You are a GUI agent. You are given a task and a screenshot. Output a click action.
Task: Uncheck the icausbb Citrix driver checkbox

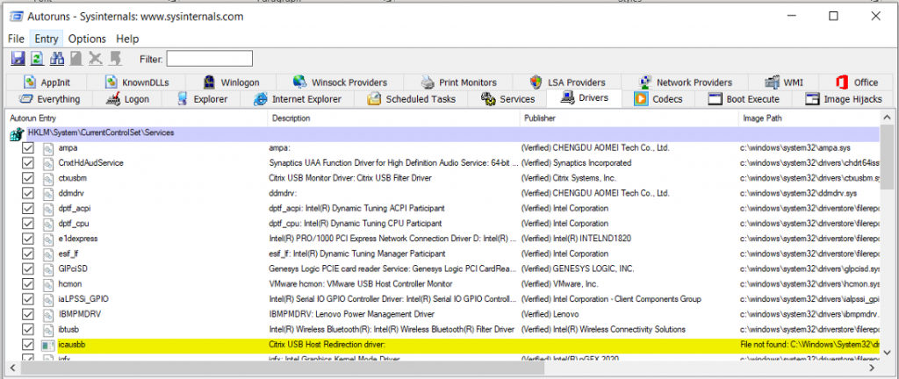point(27,345)
